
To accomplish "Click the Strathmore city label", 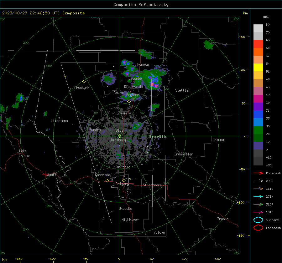I will tap(152, 185).
